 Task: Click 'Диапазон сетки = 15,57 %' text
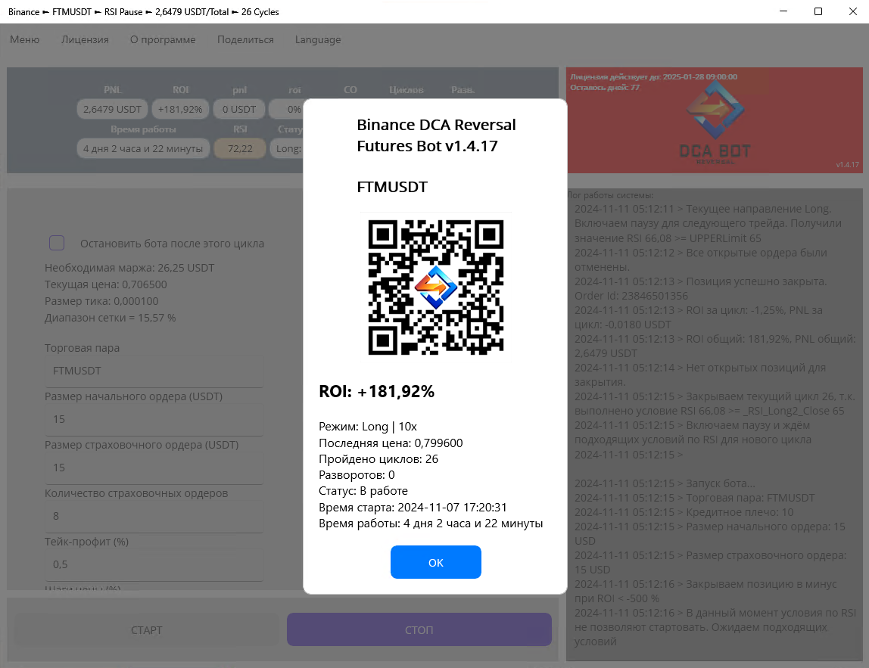click(111, 318)
